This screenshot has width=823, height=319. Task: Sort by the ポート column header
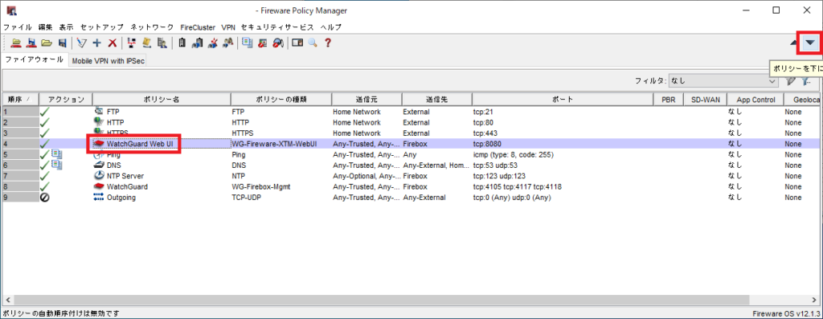coord(563,99)
